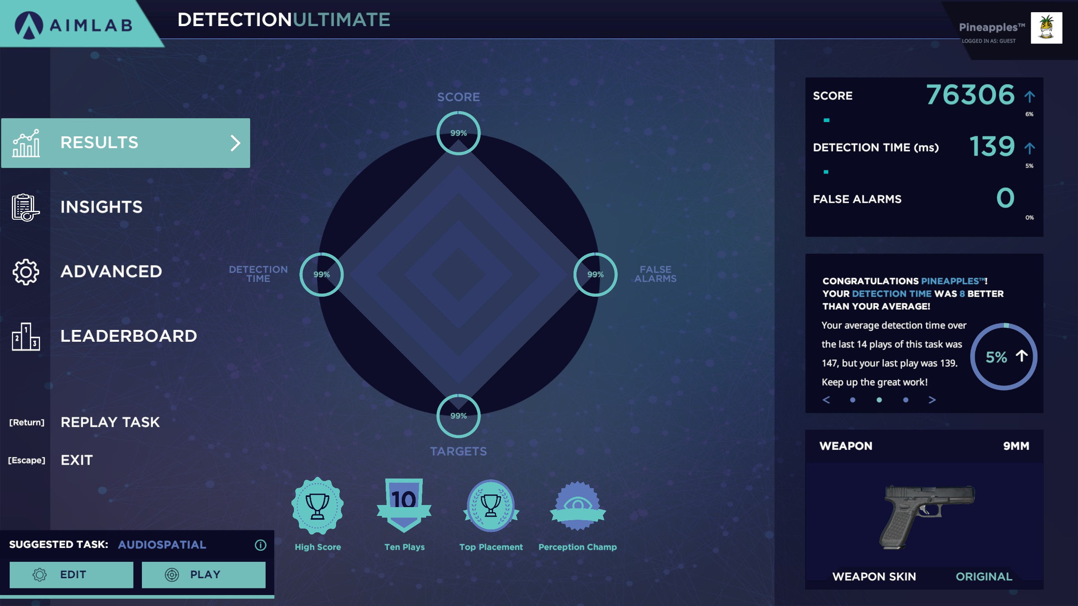Click the Perception Champ eye badge

tap(577, 505)
